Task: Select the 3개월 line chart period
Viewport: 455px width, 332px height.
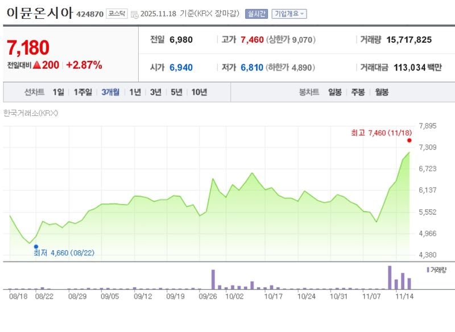Action: [x=110, y=92]
